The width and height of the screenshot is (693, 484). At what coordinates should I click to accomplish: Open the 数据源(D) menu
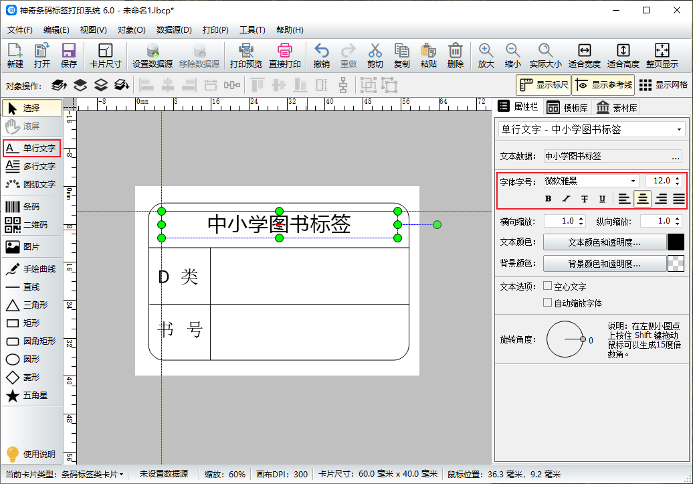174,30
